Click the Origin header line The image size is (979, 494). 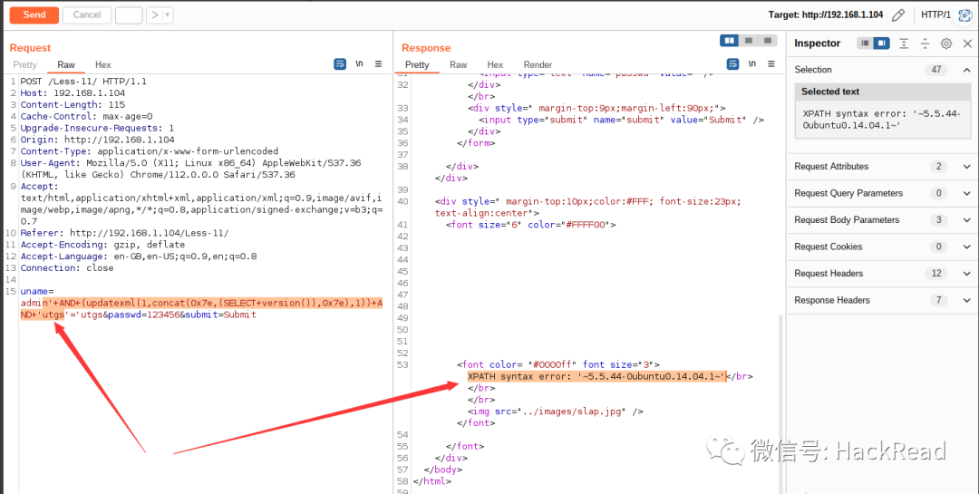(x=97, y=140)
